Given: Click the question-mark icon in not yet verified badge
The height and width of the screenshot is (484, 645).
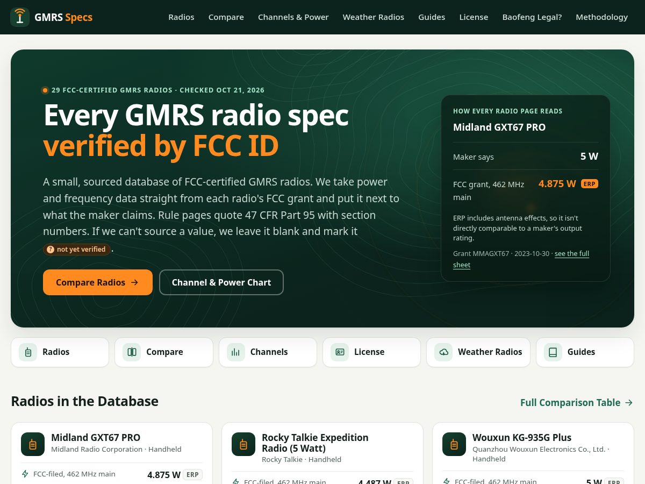Looking at the screenshot, I should [x=51, y=250].
